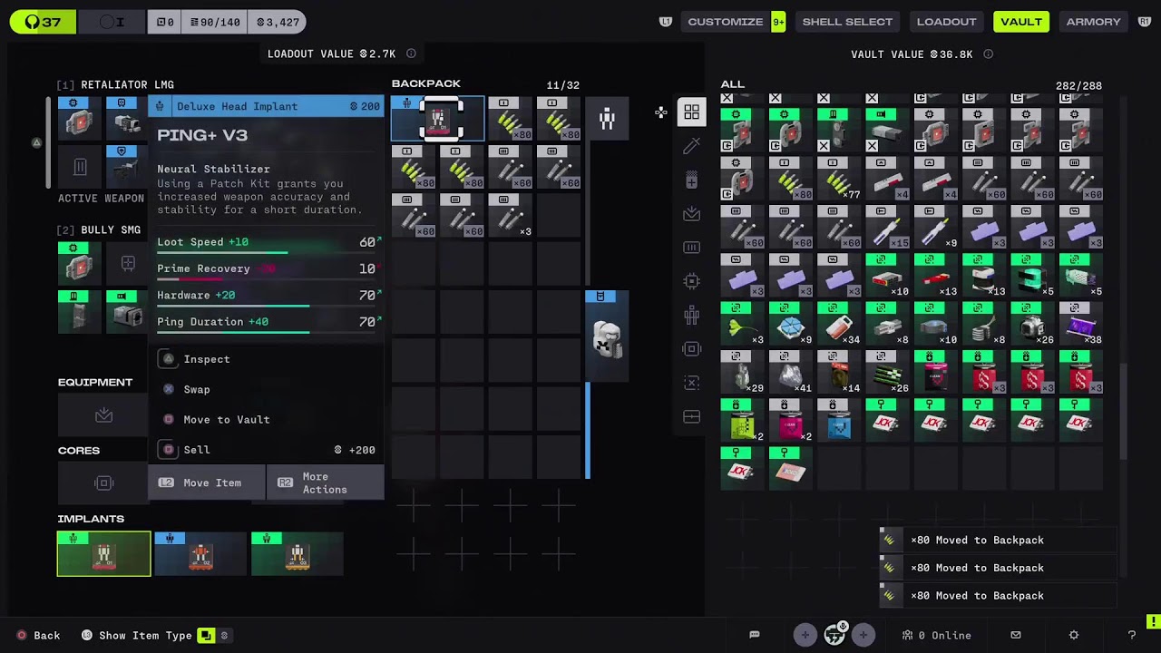Open the help question mark icon
The height and width of the screenshot is (653, 1161).
1131,635
